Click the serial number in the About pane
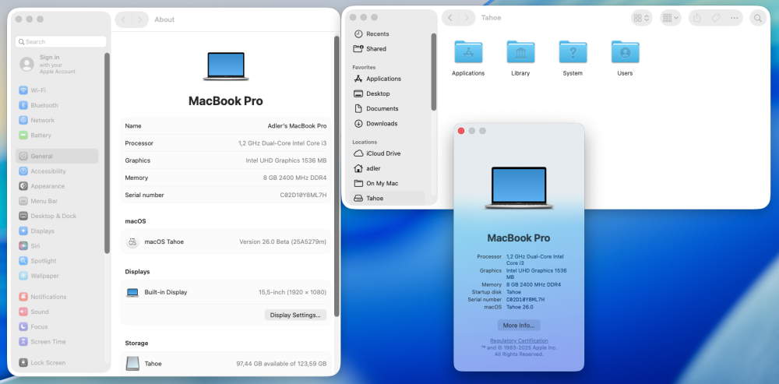Screen dimensions: 779x384 pos(303,196)
